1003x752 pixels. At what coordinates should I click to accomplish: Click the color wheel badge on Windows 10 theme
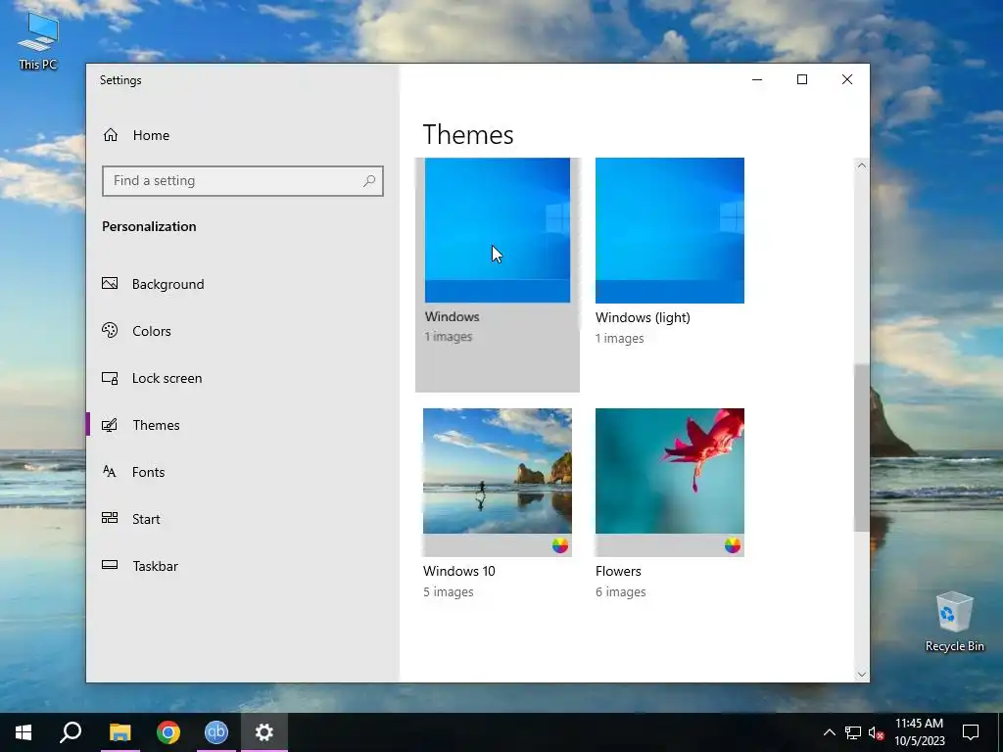click(x=559, y=545)
